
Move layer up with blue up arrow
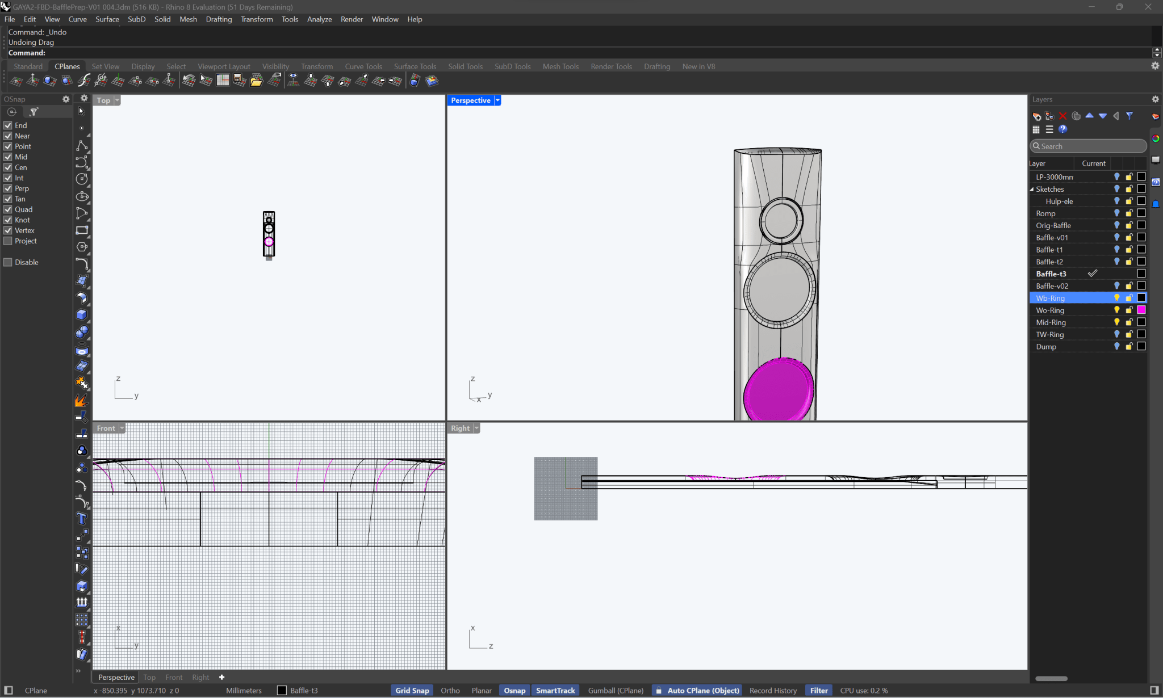tap(1089, 116)
